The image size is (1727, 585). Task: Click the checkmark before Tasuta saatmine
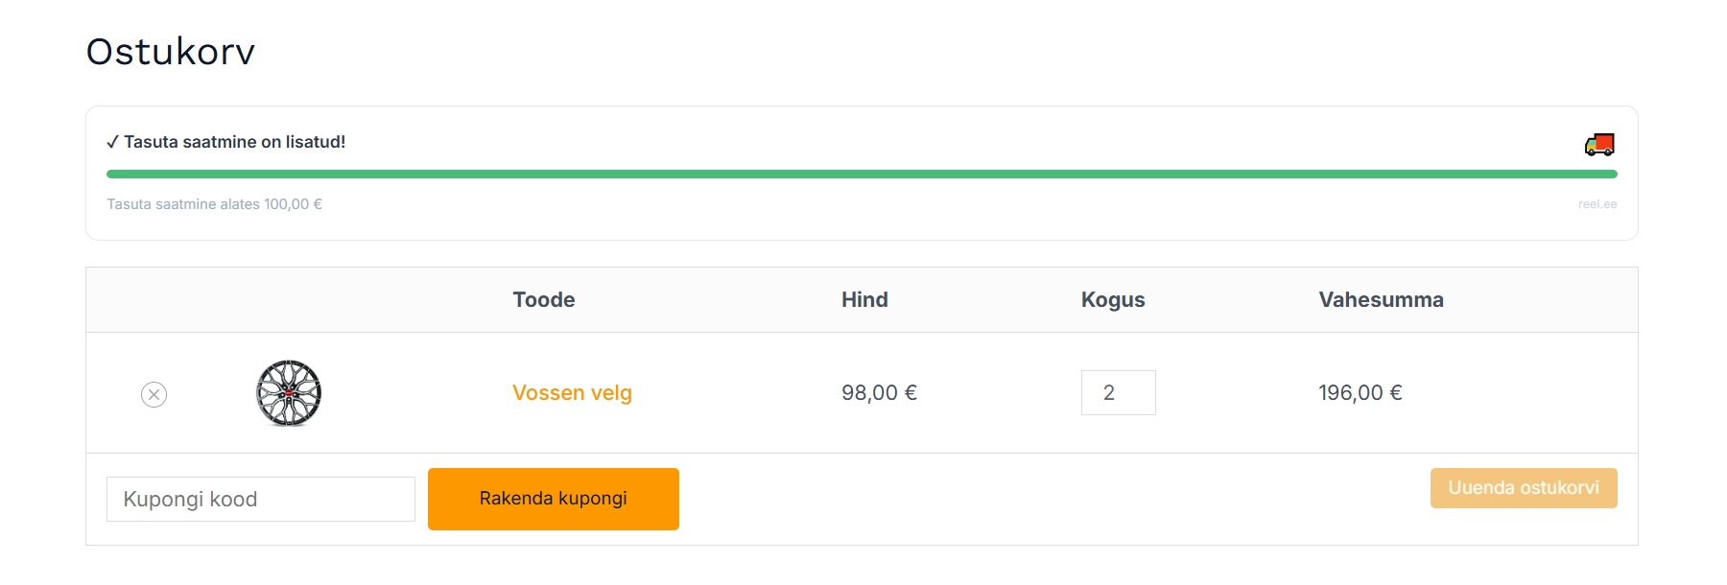click(112, 142)
